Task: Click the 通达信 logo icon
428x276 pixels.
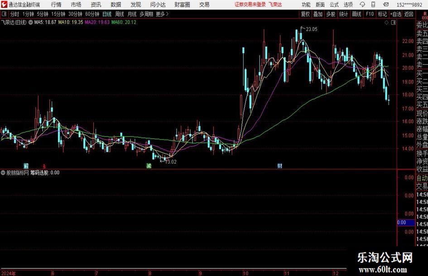Action: pos(4,5)
